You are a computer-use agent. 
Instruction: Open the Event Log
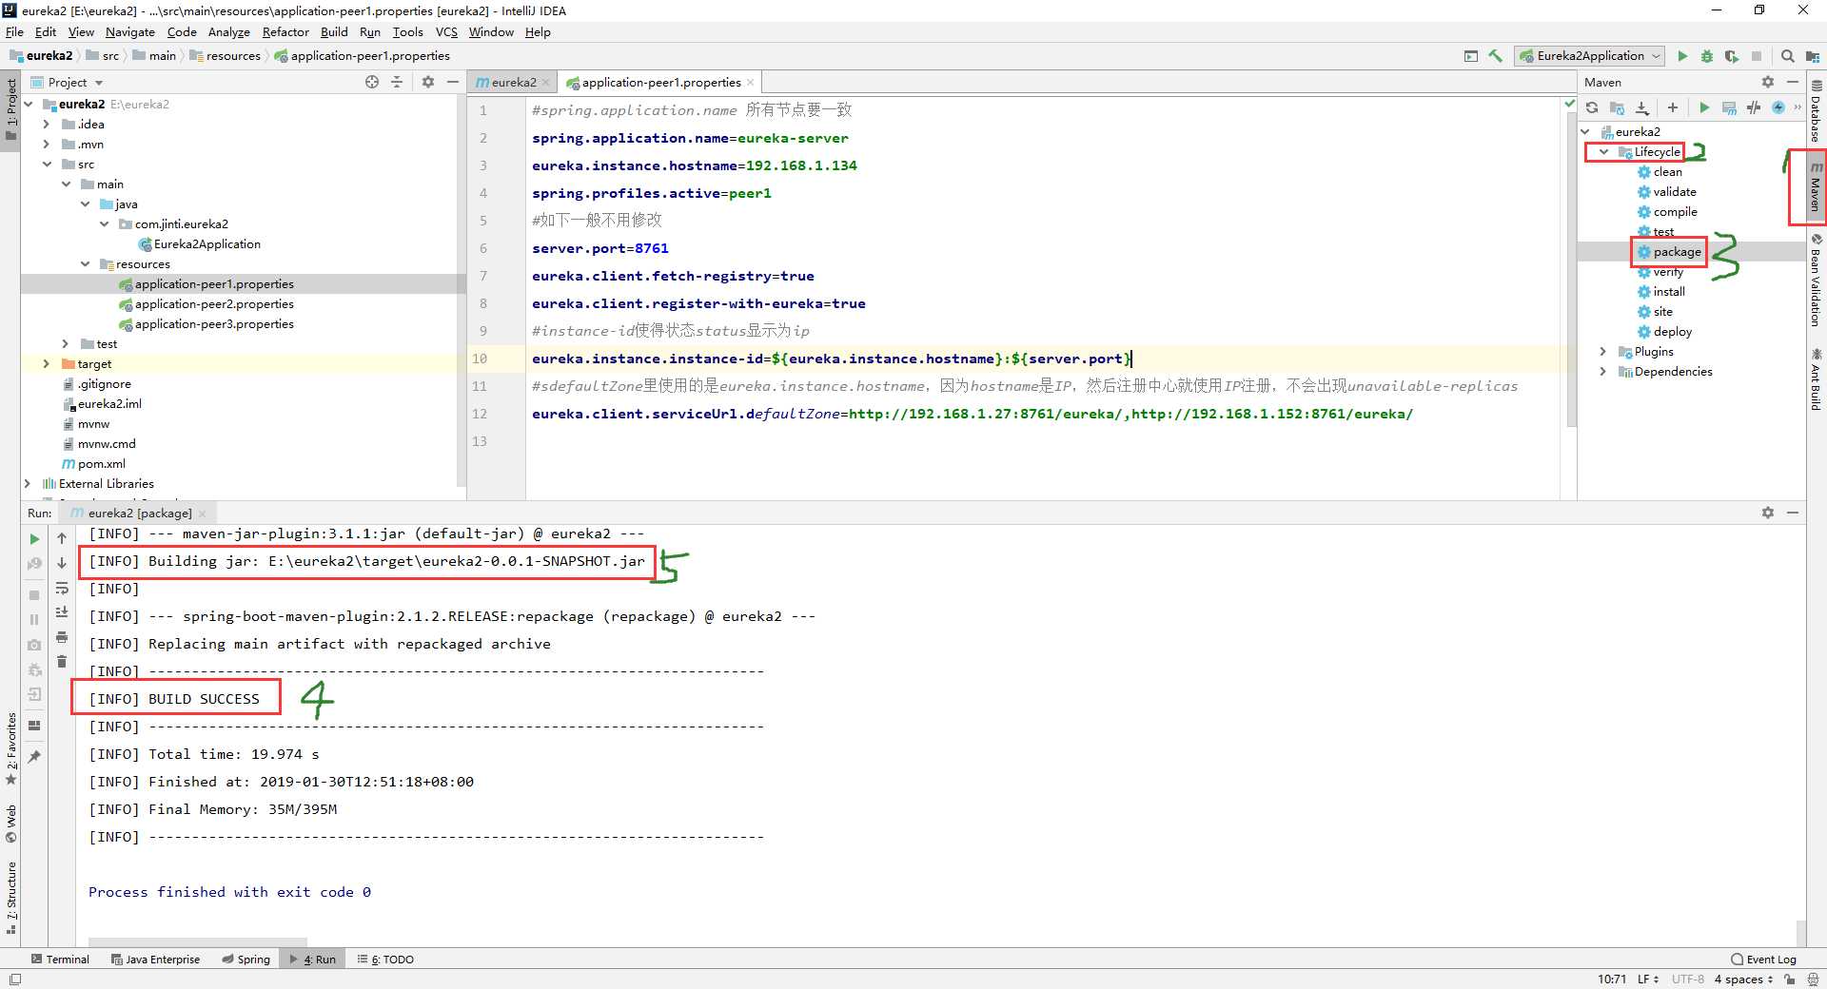1763,960
